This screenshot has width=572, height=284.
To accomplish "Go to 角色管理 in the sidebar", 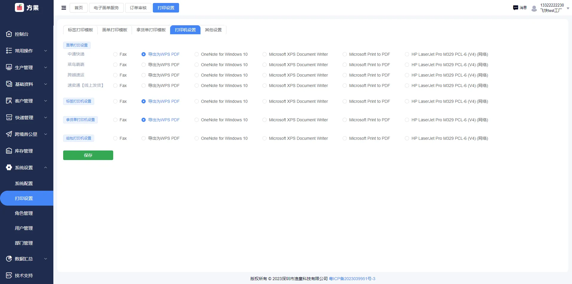I will pos(24,213).
